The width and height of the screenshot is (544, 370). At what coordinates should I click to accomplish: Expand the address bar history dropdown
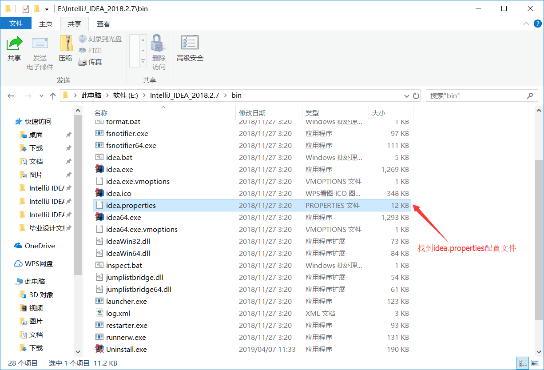(x=406, y=95)
